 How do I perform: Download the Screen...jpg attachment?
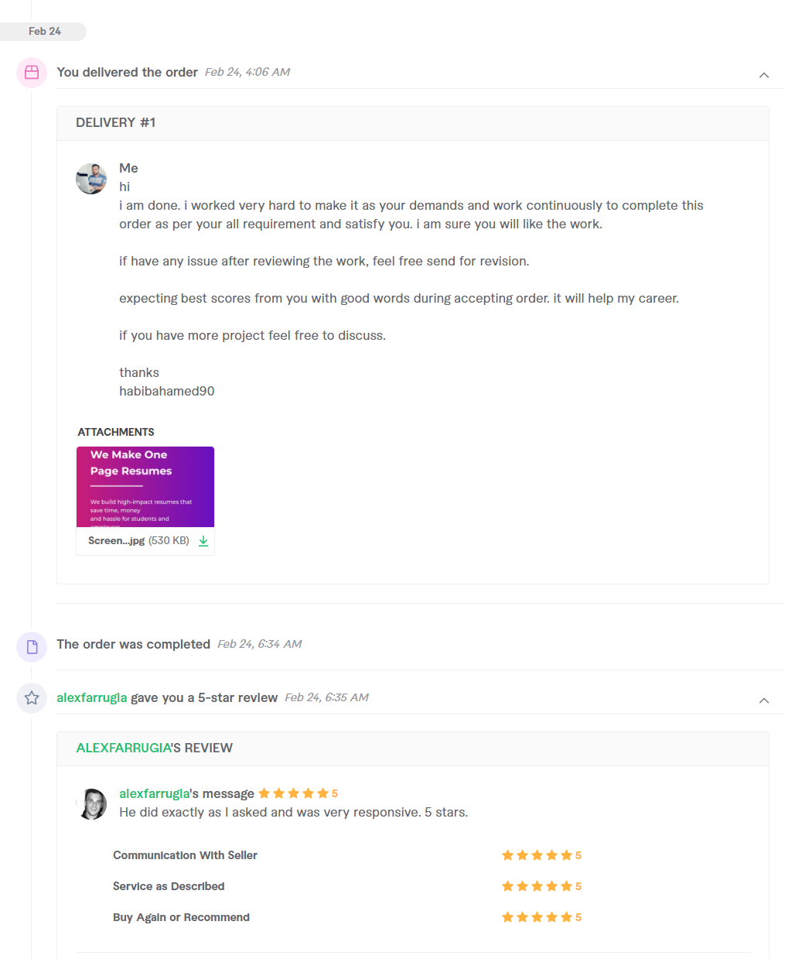(x=203, y=541)
